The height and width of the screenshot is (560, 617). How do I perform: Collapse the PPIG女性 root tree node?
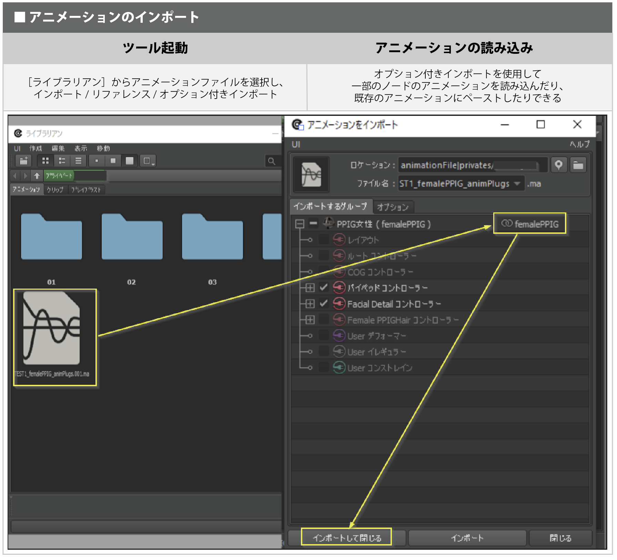[x=300, y=224]
